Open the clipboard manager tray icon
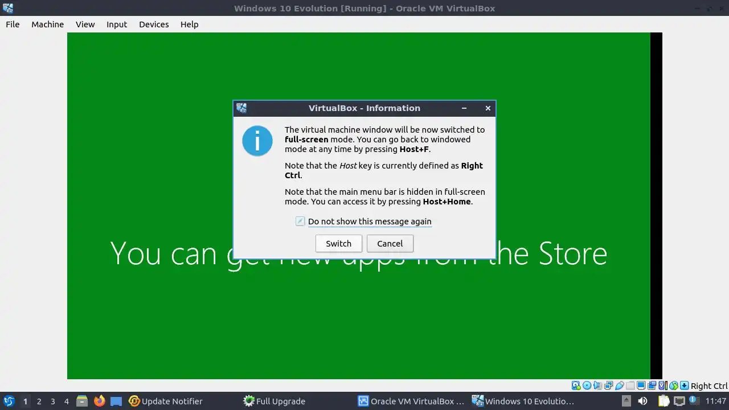Screen dimensions: 729x410 point(664,401)
